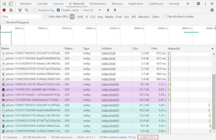Toggle the device toolbar icon
The width and height of the screenshot is (216, 140).
[x=11, y=4]
